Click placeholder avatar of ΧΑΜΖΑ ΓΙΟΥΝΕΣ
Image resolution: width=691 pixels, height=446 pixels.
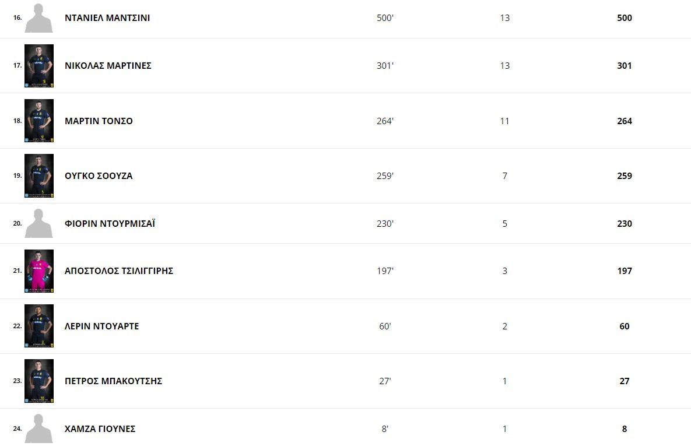pos(39,429)
